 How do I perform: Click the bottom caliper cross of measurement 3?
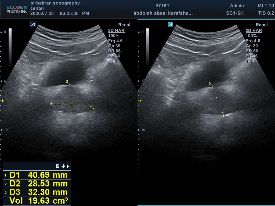click(224, 116)
